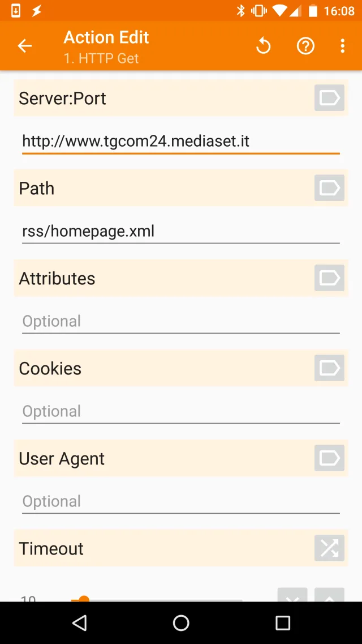Insert a variable into the Path field

[329, 187]
